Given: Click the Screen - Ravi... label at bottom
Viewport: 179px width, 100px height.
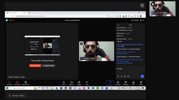Looking at the screenshot, I should coord(17,96).
